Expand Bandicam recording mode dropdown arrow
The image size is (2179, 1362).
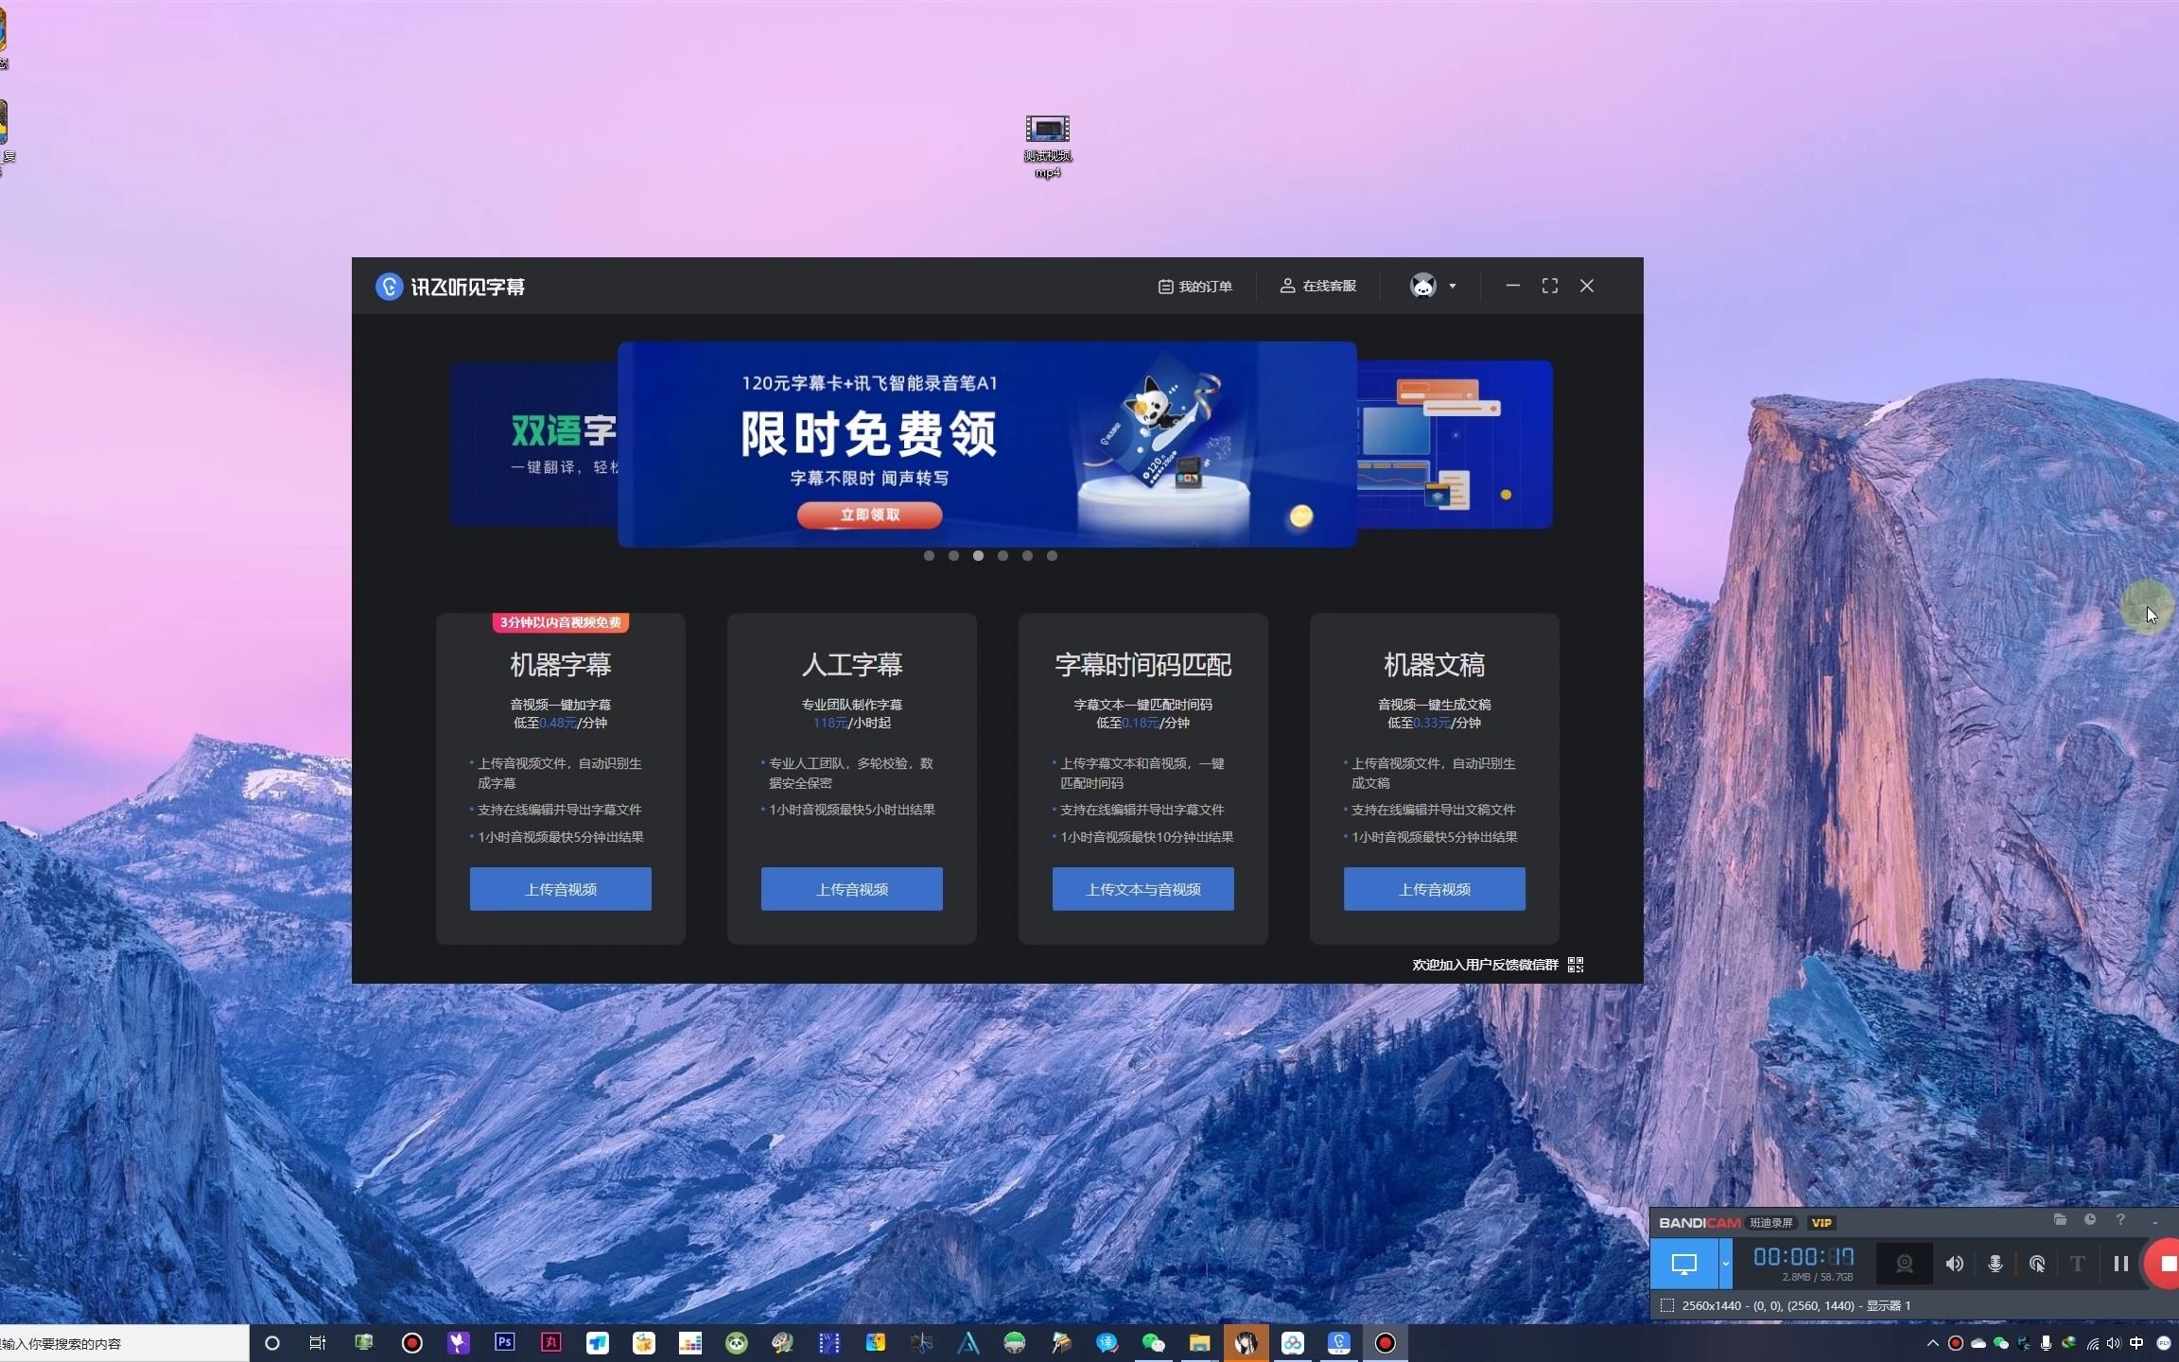coord(1725,1264)
